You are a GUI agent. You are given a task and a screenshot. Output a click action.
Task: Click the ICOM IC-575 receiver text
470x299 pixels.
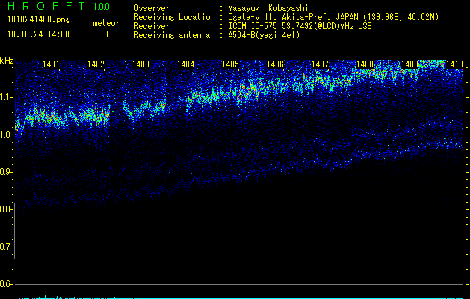300,26
